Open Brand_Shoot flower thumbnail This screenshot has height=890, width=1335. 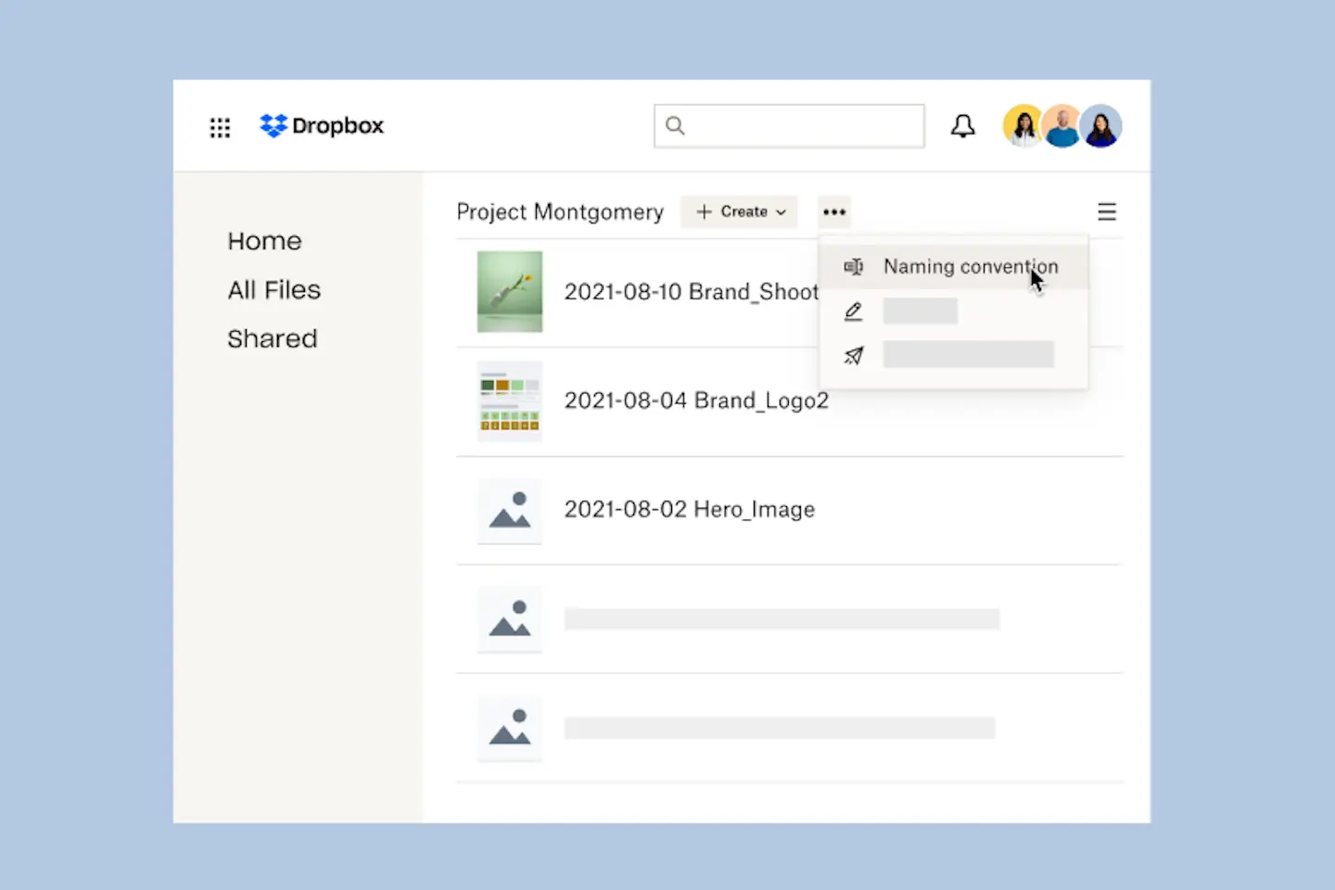click(509, 292)
